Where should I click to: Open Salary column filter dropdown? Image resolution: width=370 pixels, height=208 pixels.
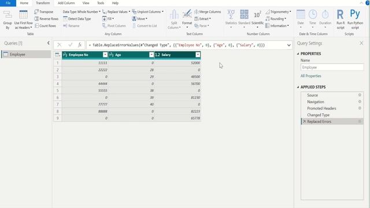pyautogui.click(x=198, y=55)
